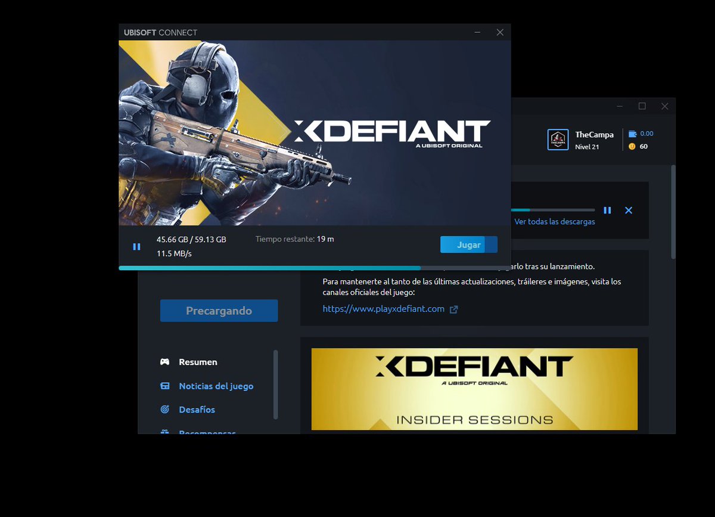Pause the download in the background window

[x=607, y=210]
